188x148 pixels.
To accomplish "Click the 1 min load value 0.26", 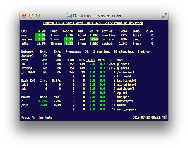I will click(69, 35).
